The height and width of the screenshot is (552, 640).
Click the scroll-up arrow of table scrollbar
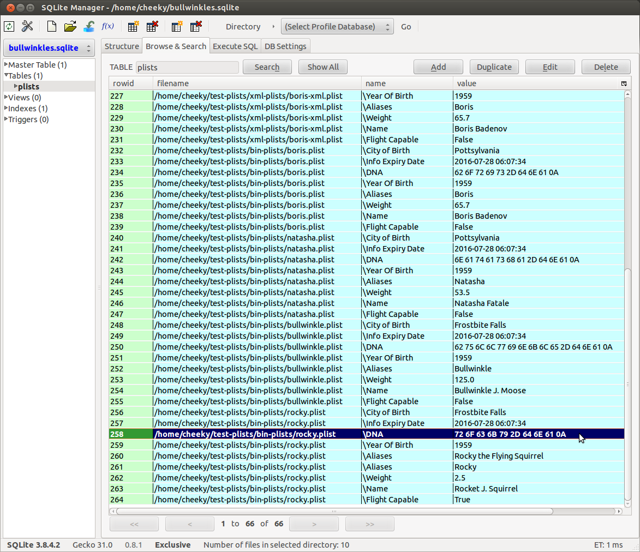pyautogui.click(x=628, y=94)
